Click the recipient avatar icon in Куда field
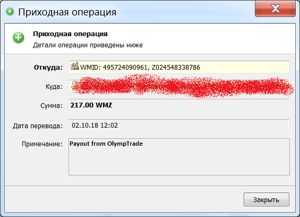The height and width of the screenshot is (217, 300). (x=75, y=85)
